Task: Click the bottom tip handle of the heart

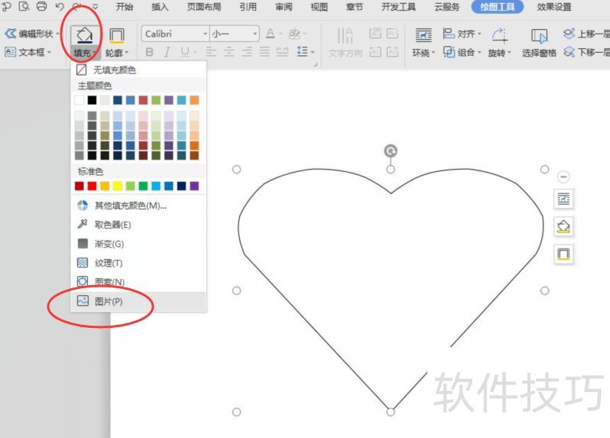Action: [x=391, y=411]
